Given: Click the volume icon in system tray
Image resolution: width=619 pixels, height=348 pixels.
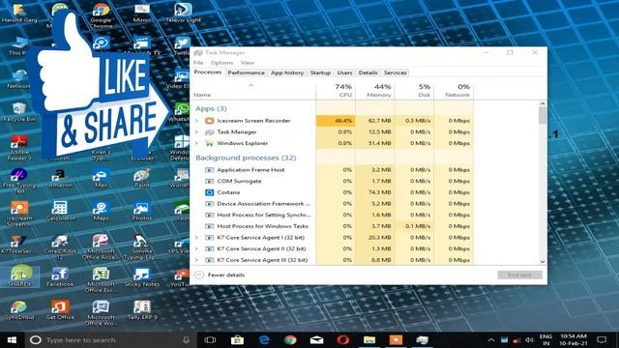Looking at the screenshot, I should click(529, 339).
